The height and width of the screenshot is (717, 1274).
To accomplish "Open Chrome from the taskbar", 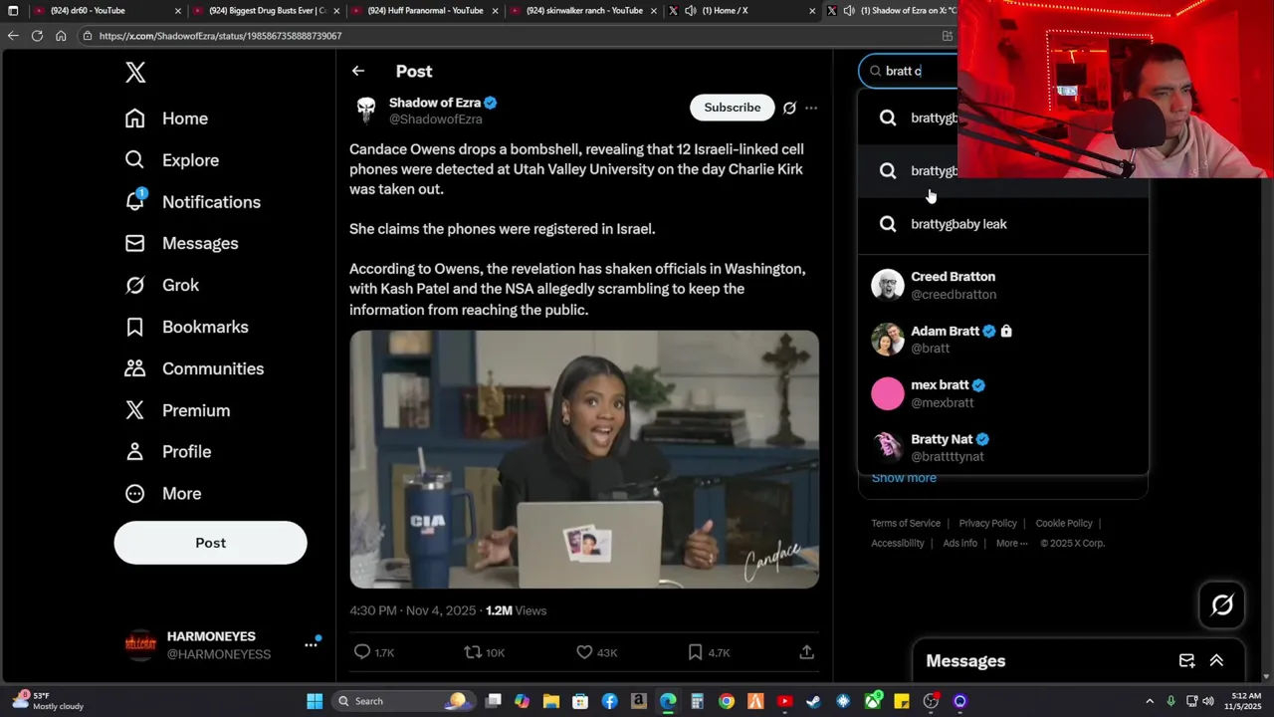I will 727,701.
